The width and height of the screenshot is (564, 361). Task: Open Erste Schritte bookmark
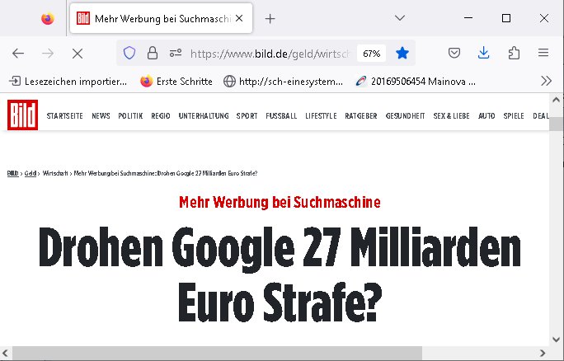[176, 82]
